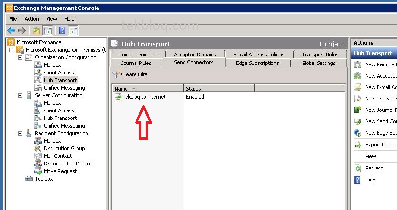Screen dimensions: 397x210
Task: Switch to the Remote Domains tab
Action: (x=137, y=55)
